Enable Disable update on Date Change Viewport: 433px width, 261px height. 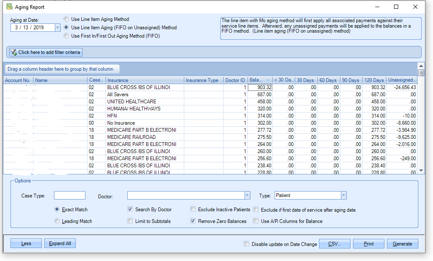pyautogui.click(x=246, y=243)
